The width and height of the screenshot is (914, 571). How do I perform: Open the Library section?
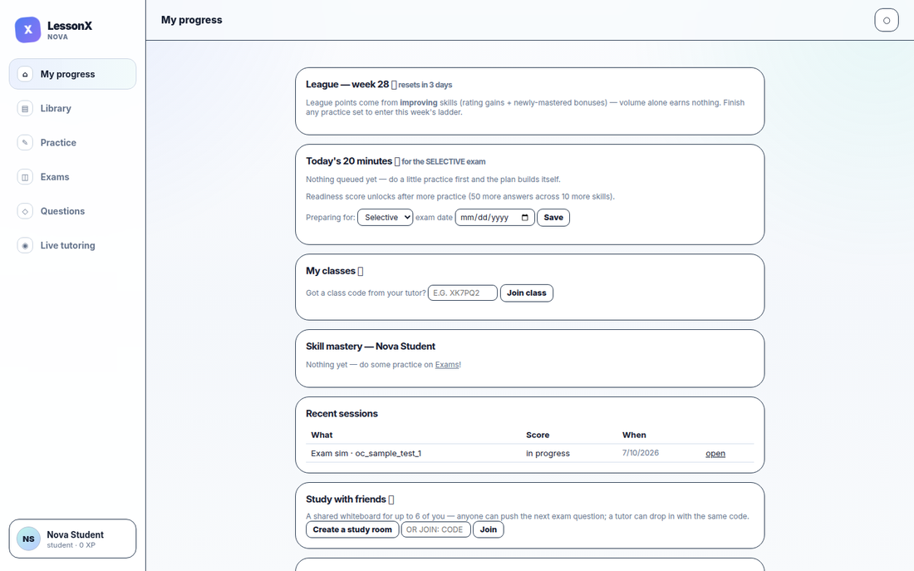(72, 109)
